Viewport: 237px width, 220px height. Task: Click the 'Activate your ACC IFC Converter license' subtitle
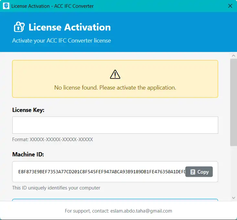[62, 41]
